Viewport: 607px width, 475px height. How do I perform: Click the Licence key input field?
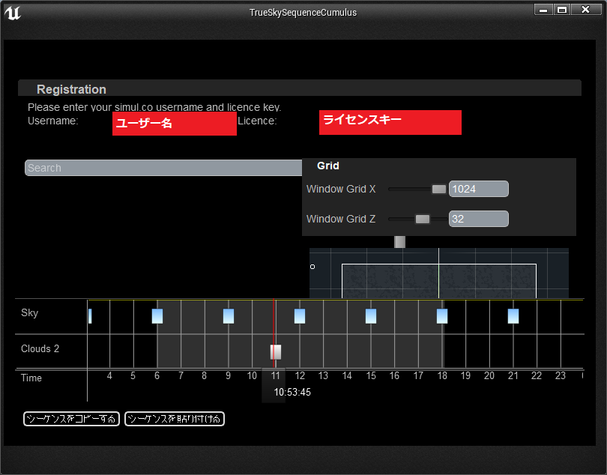[390, 122]
